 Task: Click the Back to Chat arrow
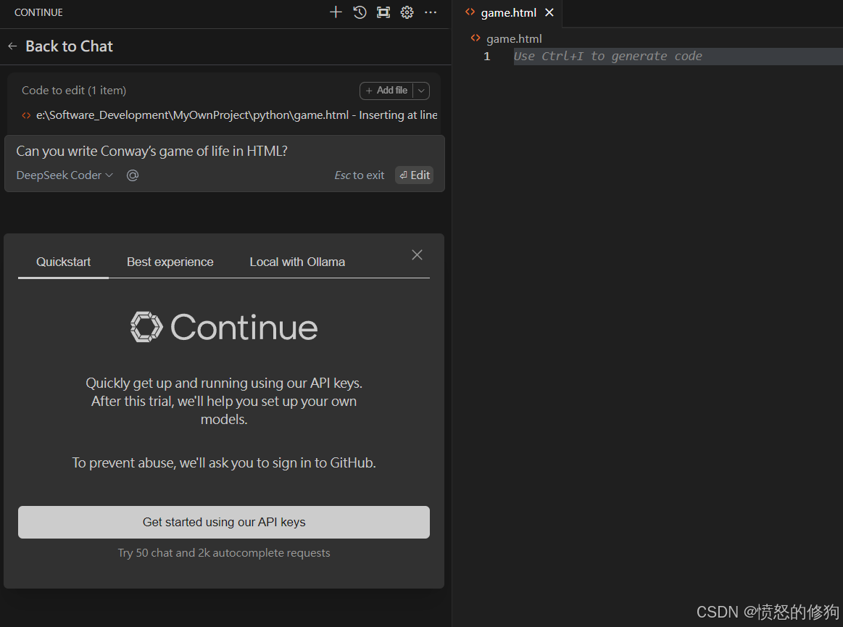[12, 46]
